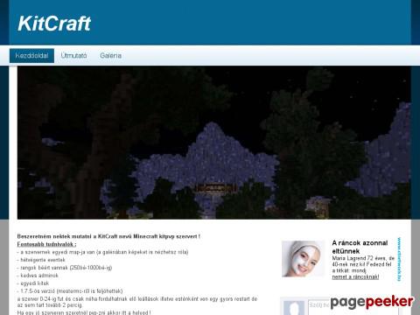Open the Galéria menu item

pyautogui.click(x=110, y=55)
